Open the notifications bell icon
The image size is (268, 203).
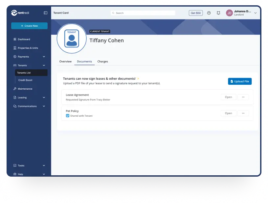tap(218, 13)
